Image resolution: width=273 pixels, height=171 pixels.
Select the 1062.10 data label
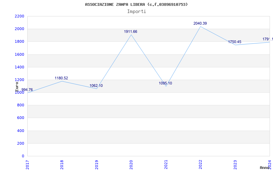(96, 86)
